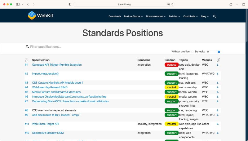
Task: Expand the Policies menu
Action: point(174,16)
